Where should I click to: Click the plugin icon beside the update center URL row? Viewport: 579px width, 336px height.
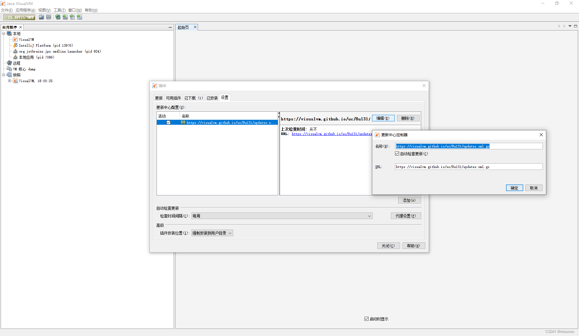click(183, 122)
